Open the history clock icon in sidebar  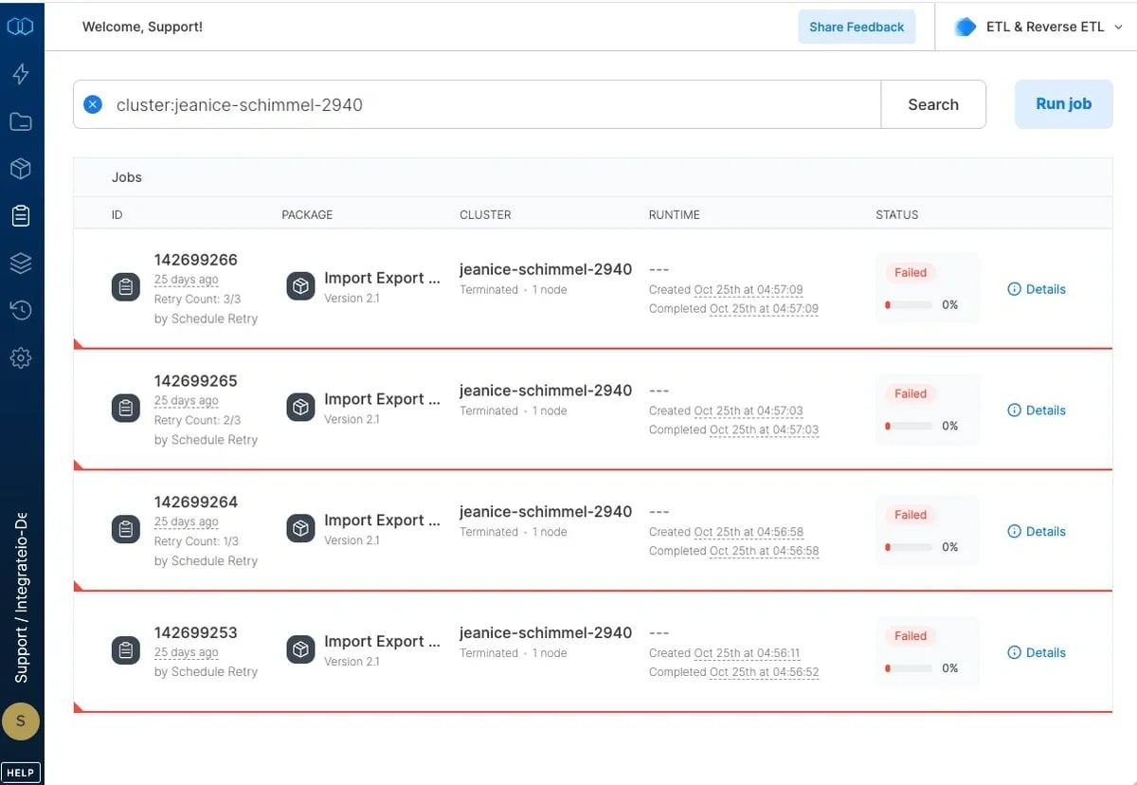(21, 310)
